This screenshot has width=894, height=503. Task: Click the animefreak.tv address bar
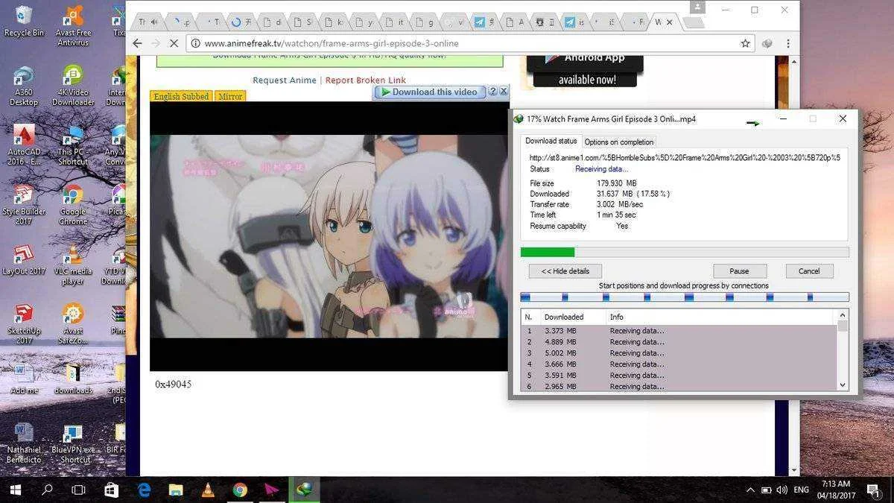click(x=468, y=43)
